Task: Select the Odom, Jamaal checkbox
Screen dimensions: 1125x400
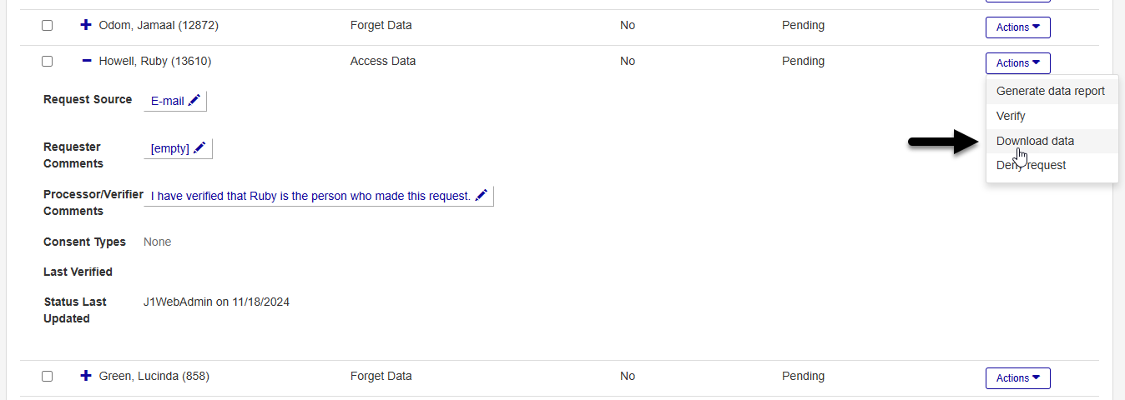Action: 48,26
